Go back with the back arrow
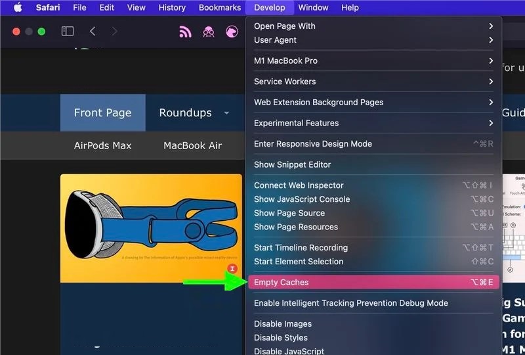The width and height of the screenshot is (525, 355). (x=93, y=31)
